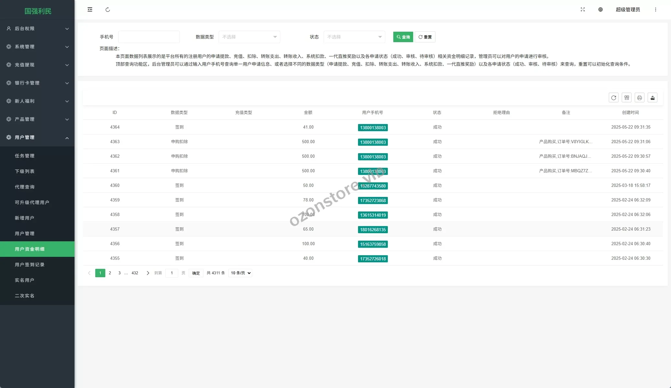Open the language globe icon
This screenshot has height=388, width=671.
click(600, 10)
